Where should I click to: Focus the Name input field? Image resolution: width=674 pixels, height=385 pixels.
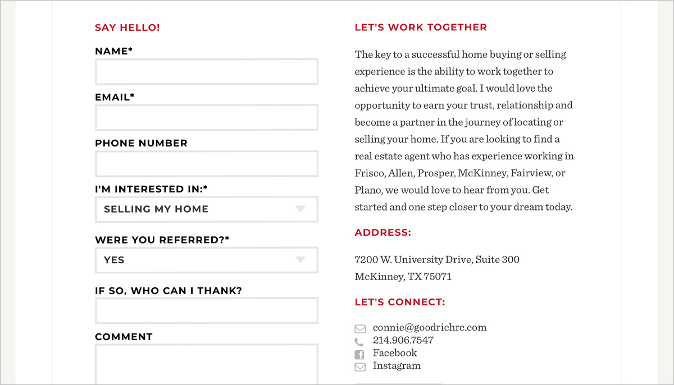tap(207, 72)
